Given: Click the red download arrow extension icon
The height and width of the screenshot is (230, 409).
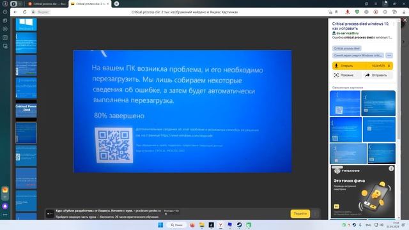Looking at the screenshot, I should (x=348, y=12).
